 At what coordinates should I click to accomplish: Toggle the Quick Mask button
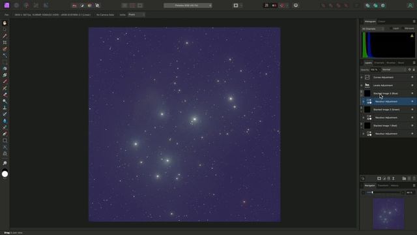[236, 5]
